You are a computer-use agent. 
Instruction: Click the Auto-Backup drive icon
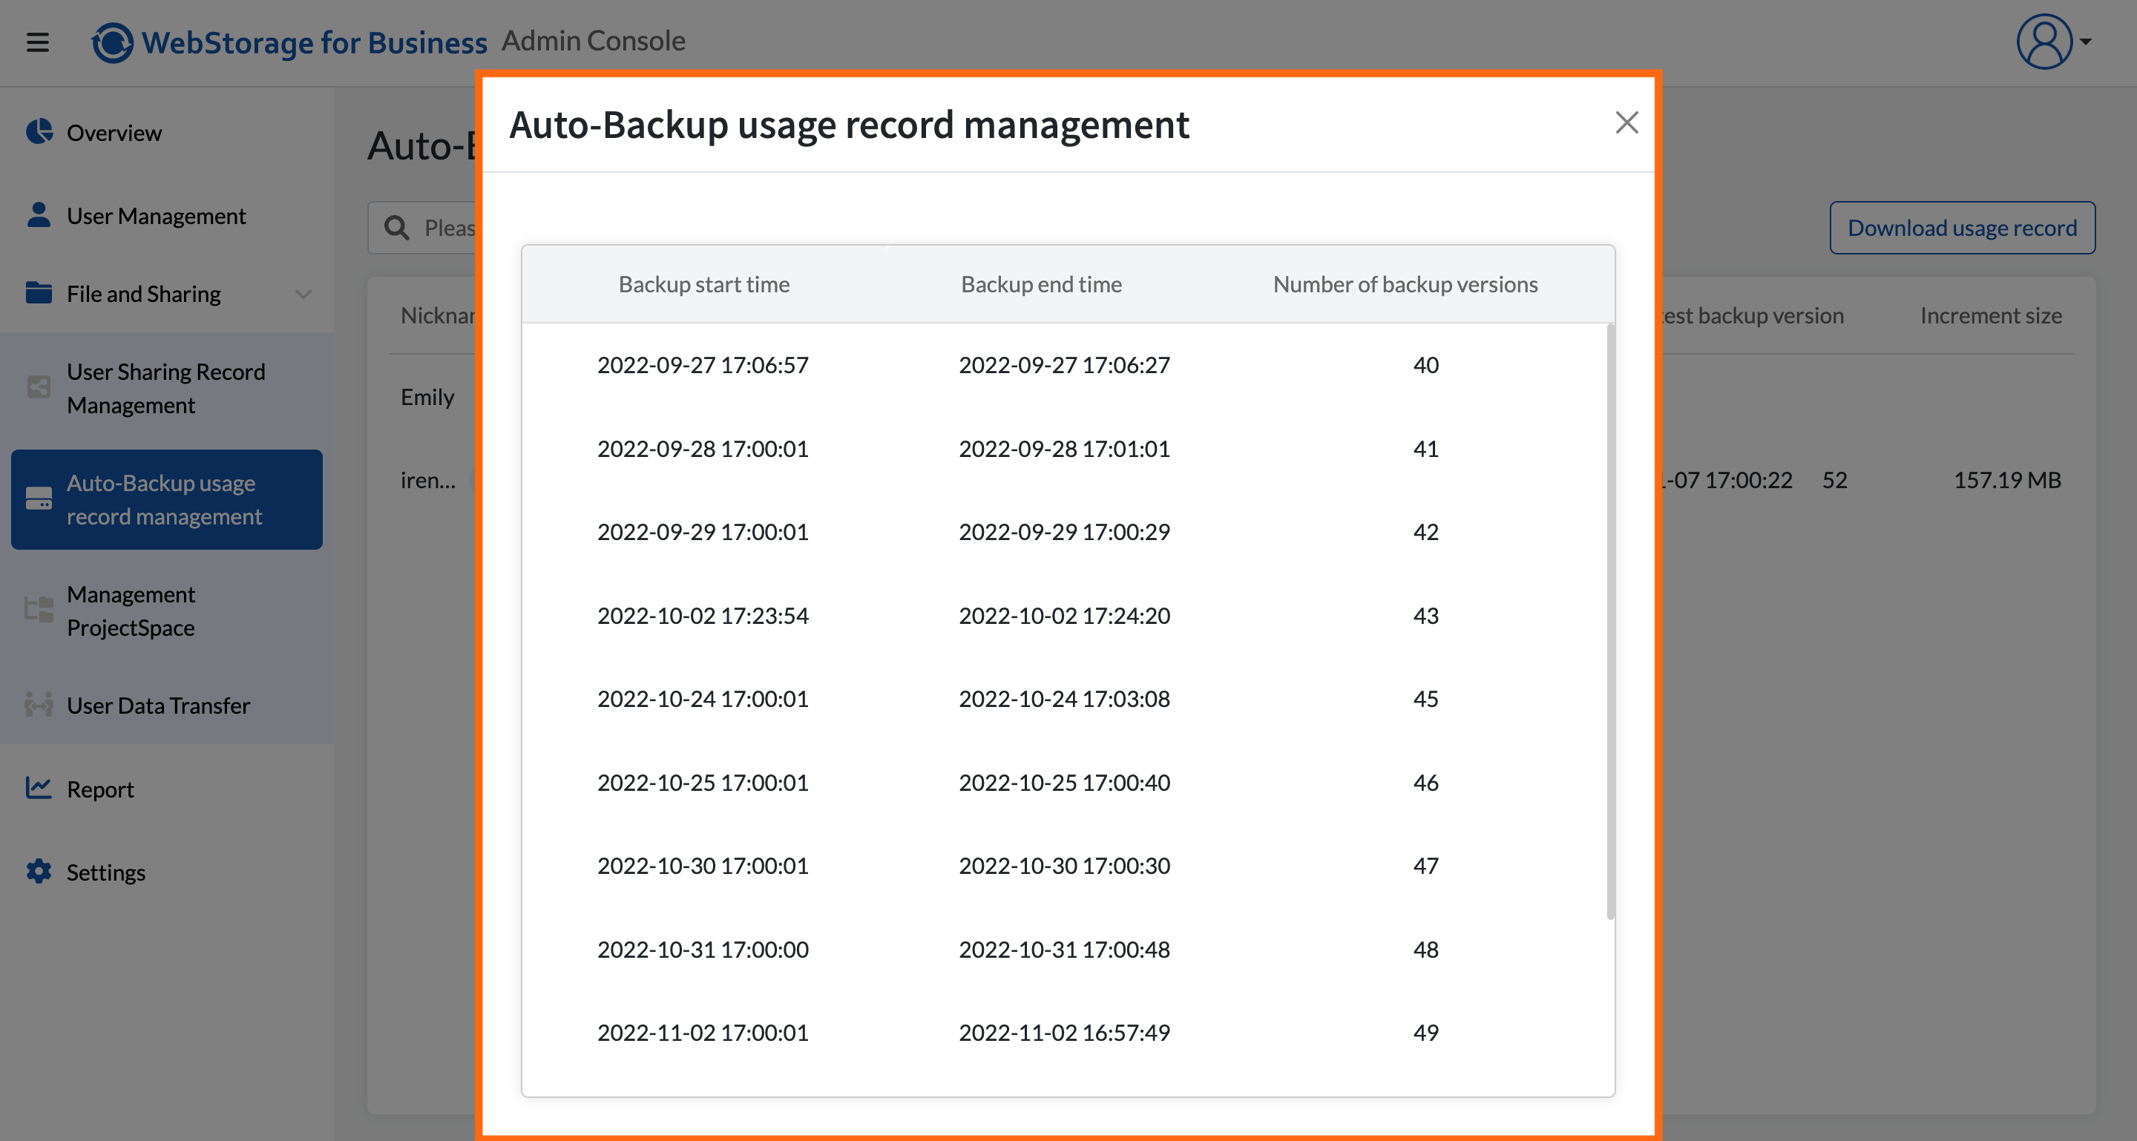[x=39, y=499]
